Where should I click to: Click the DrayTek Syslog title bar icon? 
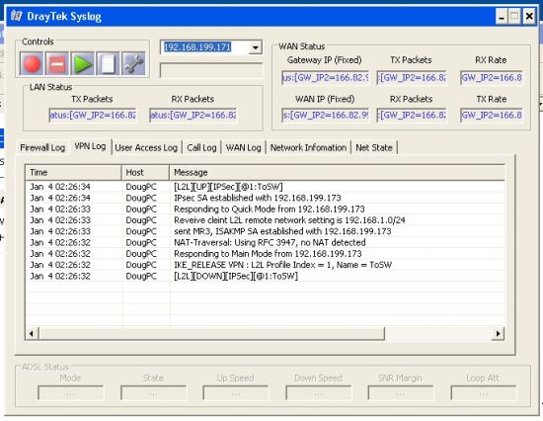pos(16,16)
